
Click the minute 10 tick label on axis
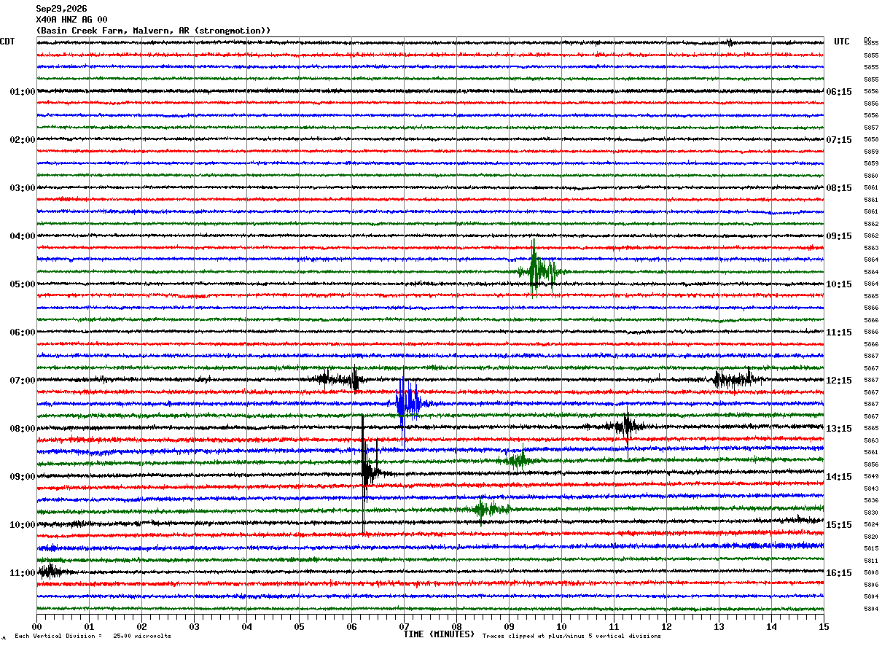561,626
